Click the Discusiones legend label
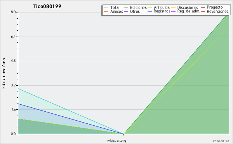 [188, 7]
